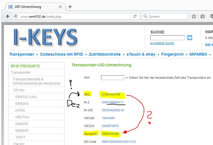The height and width of the screenshot is (145, 213).
Task: Click the IK-3/IS value 0552442656218
Action: coord(113,110)
